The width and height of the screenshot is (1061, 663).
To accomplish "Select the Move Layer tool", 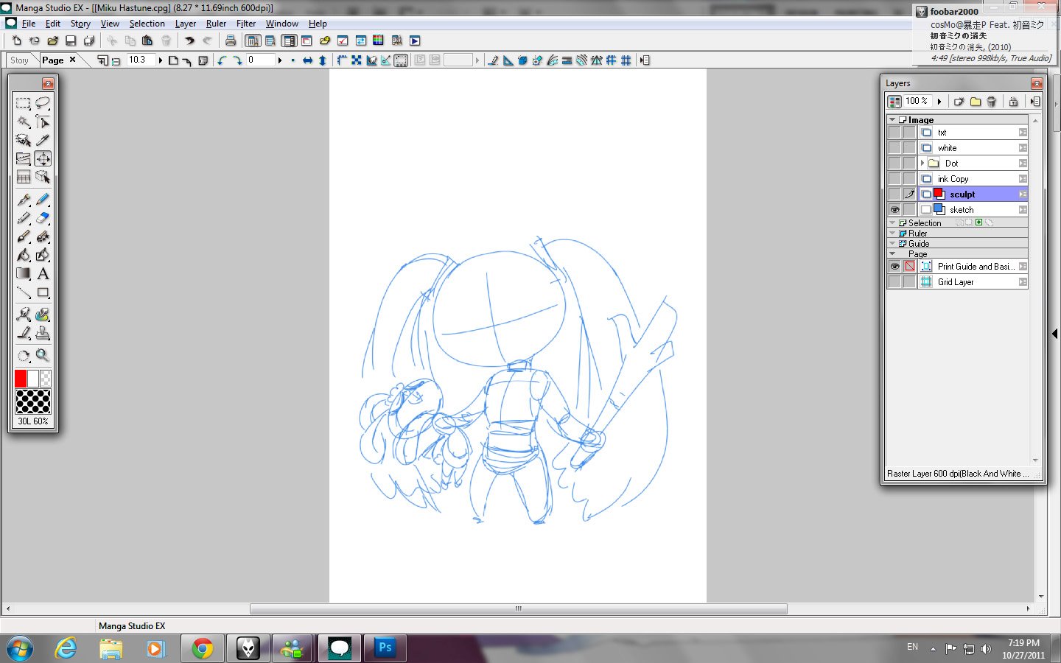I will point(43,158).
